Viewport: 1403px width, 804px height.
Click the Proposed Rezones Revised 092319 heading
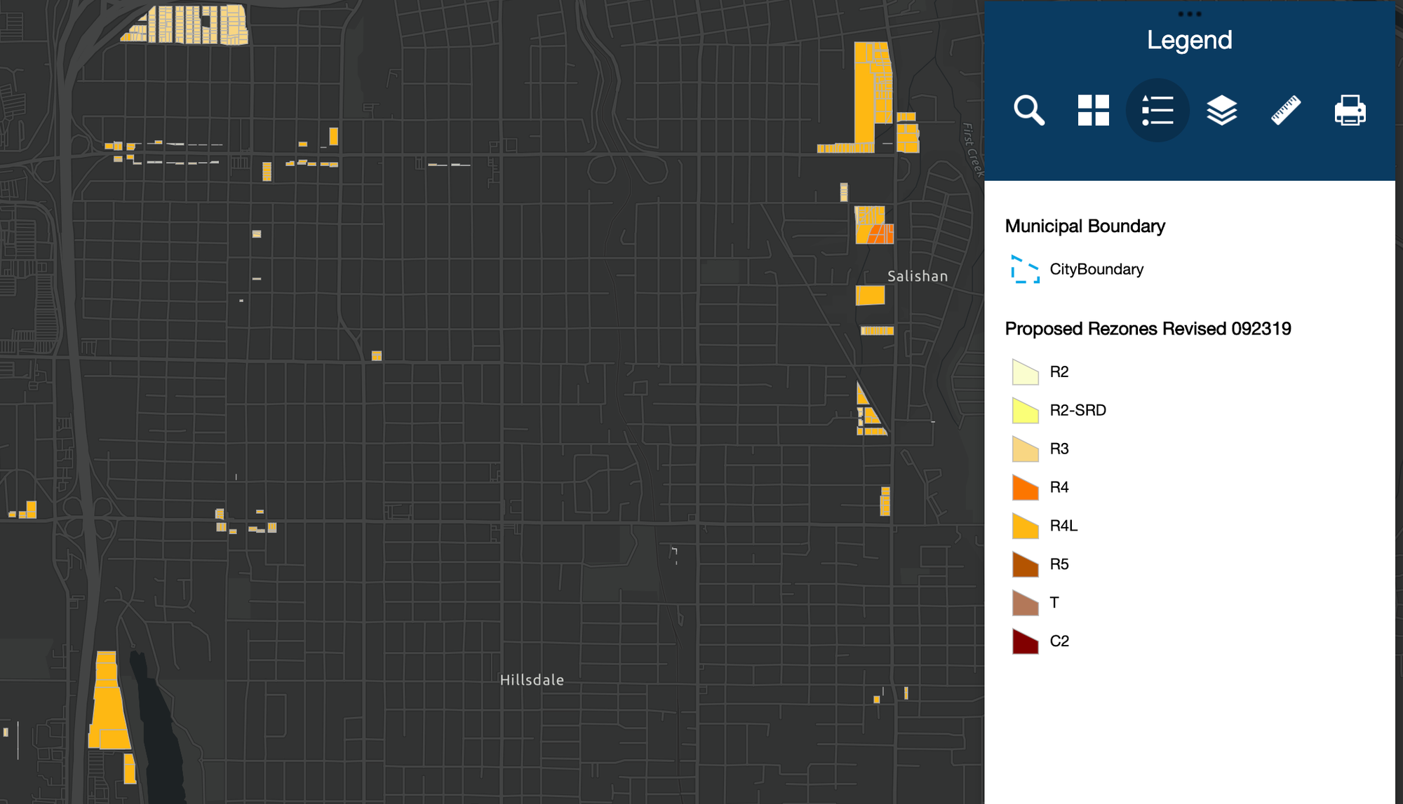point(1148,329)
